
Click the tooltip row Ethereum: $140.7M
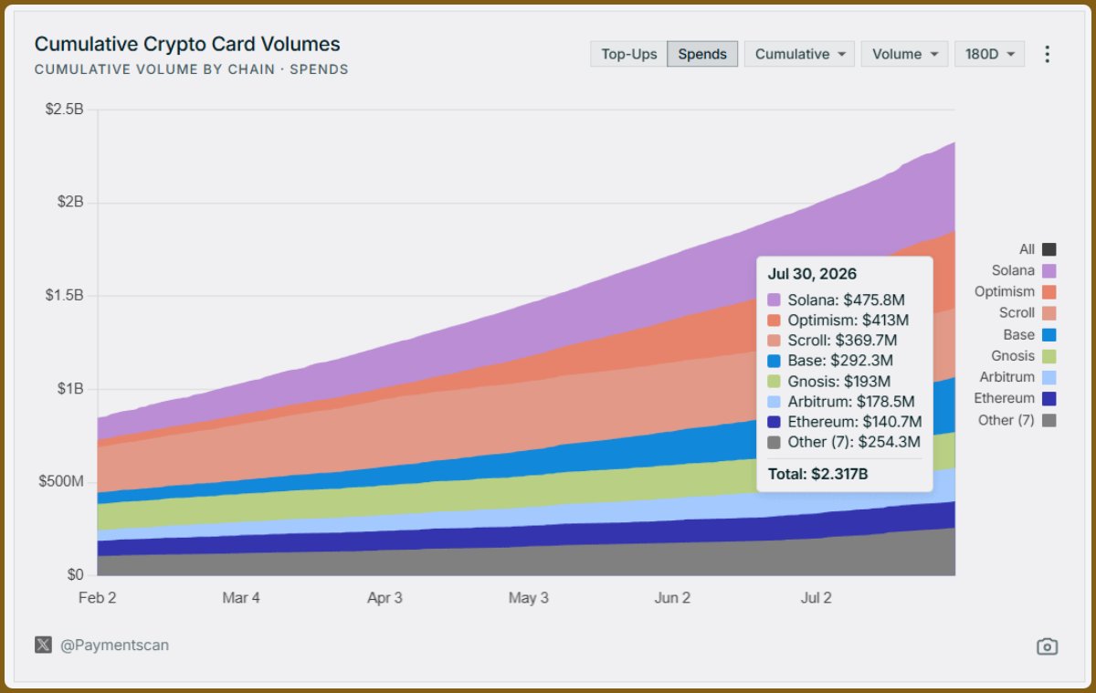coord(845,422)
